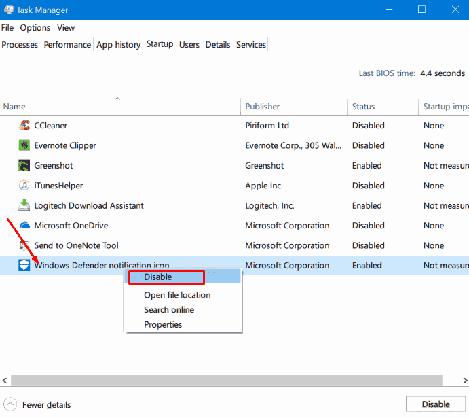Screen dimensions: 469x418
Task: Select the Greenshot app icon
Action: 24,166
